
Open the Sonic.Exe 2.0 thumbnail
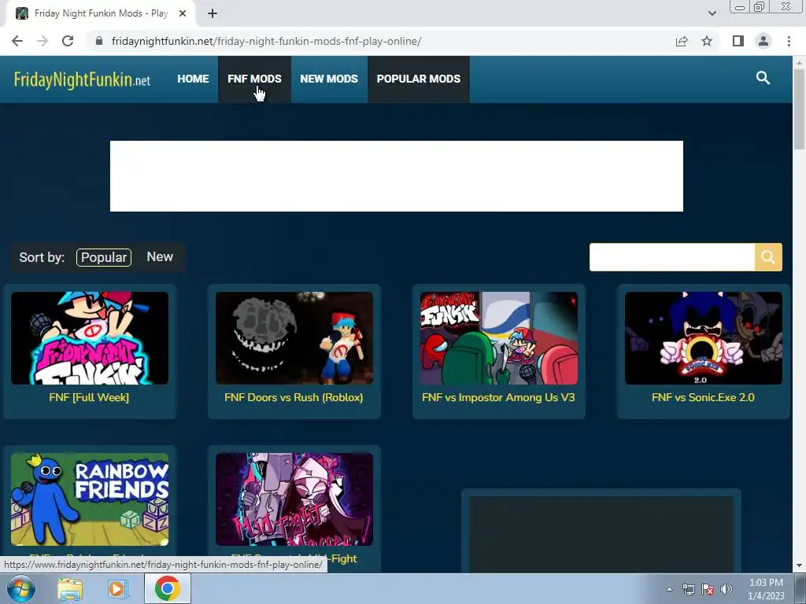point(703,338)
